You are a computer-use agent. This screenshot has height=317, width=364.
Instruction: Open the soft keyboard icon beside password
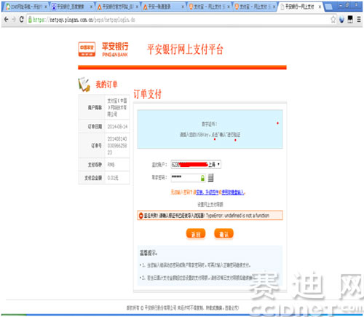210,178
